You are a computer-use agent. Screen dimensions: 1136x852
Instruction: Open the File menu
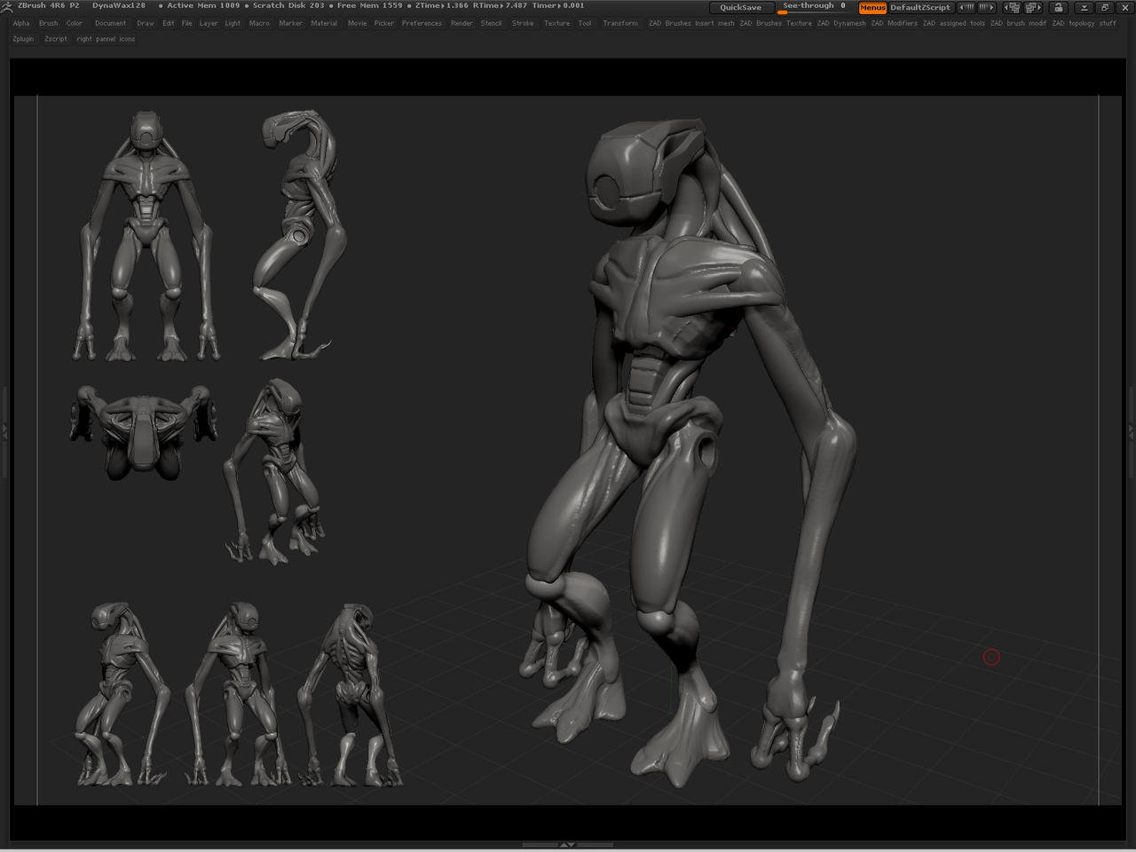[187, 23]
